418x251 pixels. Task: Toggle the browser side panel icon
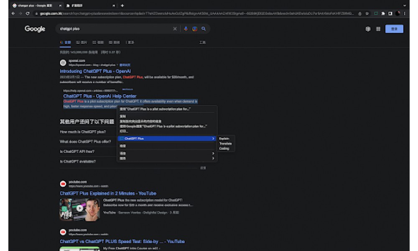(x=390, y=13)
